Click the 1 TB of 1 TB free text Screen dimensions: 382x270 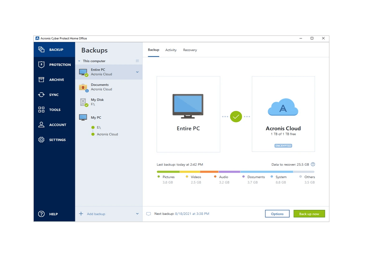(x=283, y=134)
